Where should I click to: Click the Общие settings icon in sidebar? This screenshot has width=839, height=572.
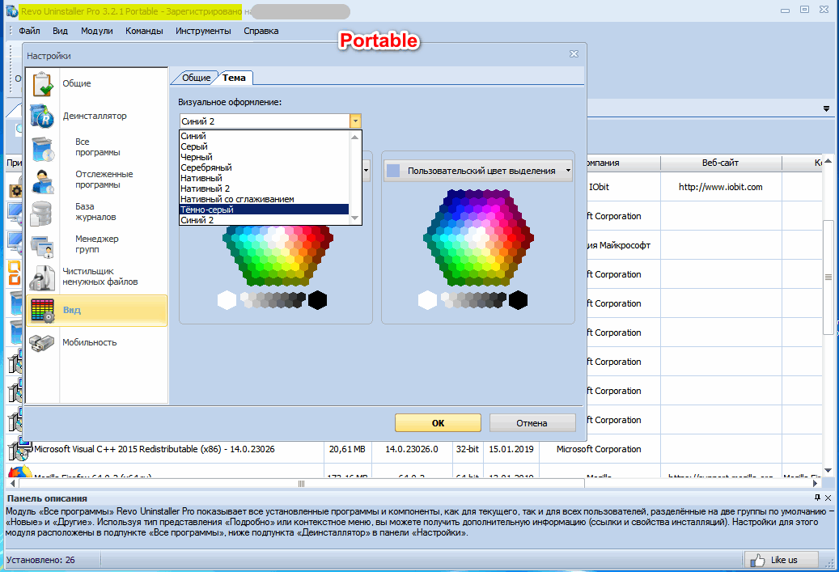click(x=41, y=84)
